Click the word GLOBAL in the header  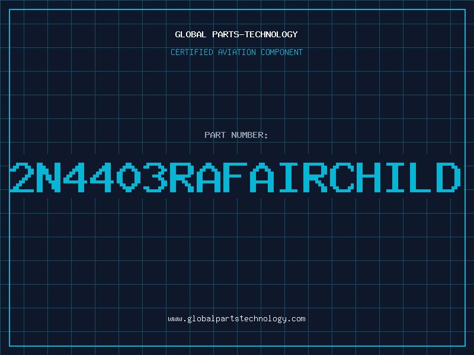pos(191,34)
